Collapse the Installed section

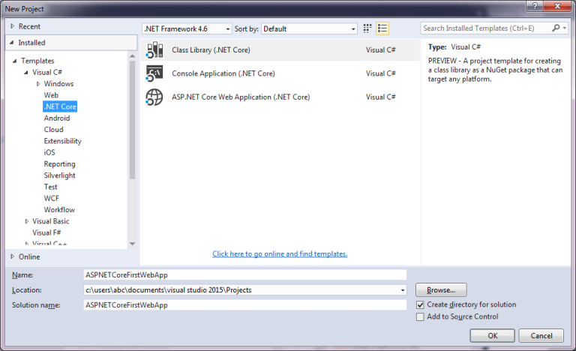click(12, 43)
